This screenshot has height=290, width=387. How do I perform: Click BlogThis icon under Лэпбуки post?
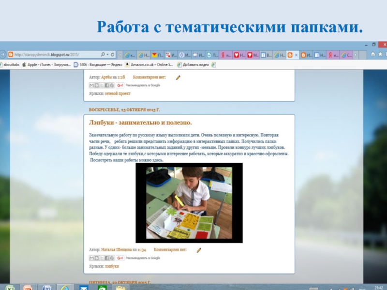pos(96,258)
